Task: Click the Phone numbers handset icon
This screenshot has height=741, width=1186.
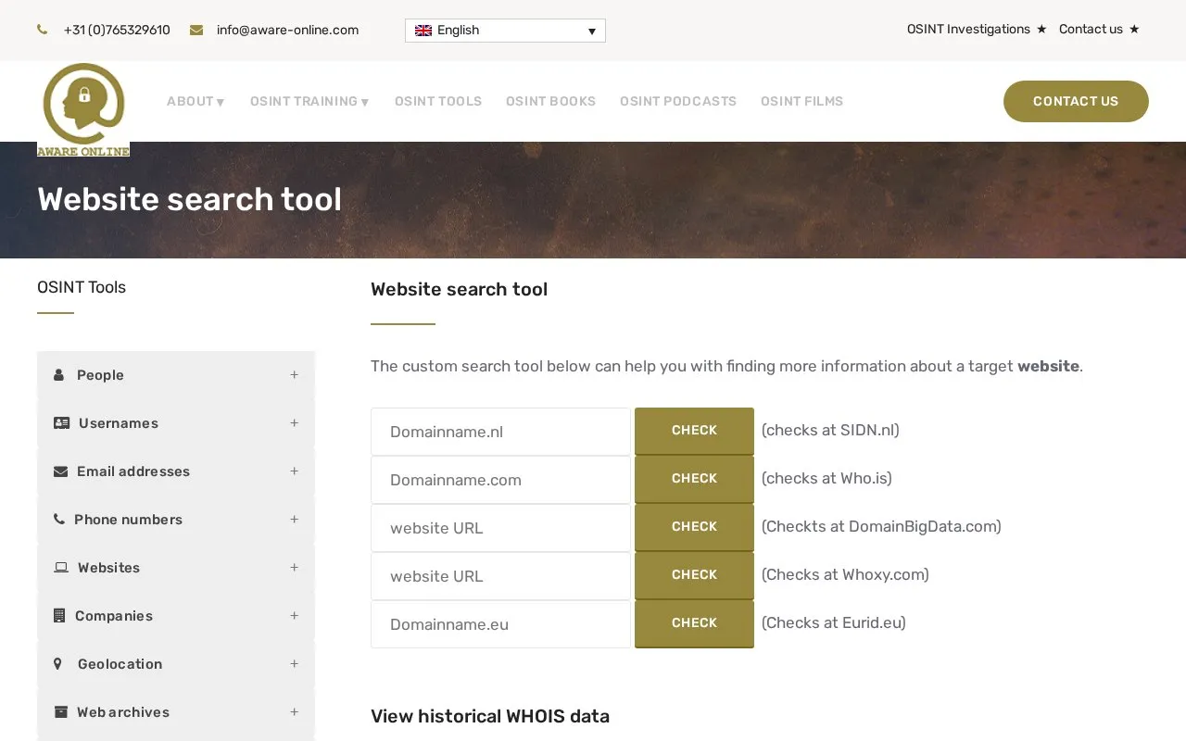Action: tap(59, 520)
